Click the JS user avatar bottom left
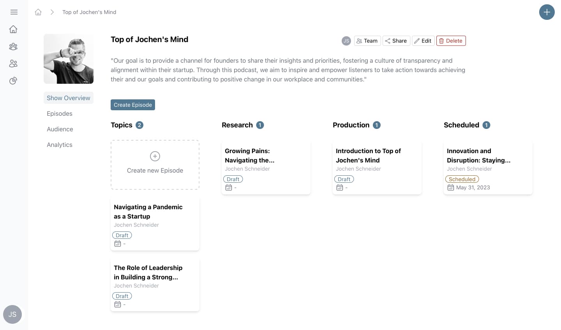The width and height of the screenshot is (561, 330). click(x=12, y=314)
